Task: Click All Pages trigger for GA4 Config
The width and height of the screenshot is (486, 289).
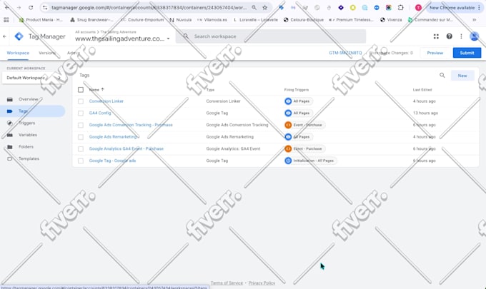Action: point(299,113)
